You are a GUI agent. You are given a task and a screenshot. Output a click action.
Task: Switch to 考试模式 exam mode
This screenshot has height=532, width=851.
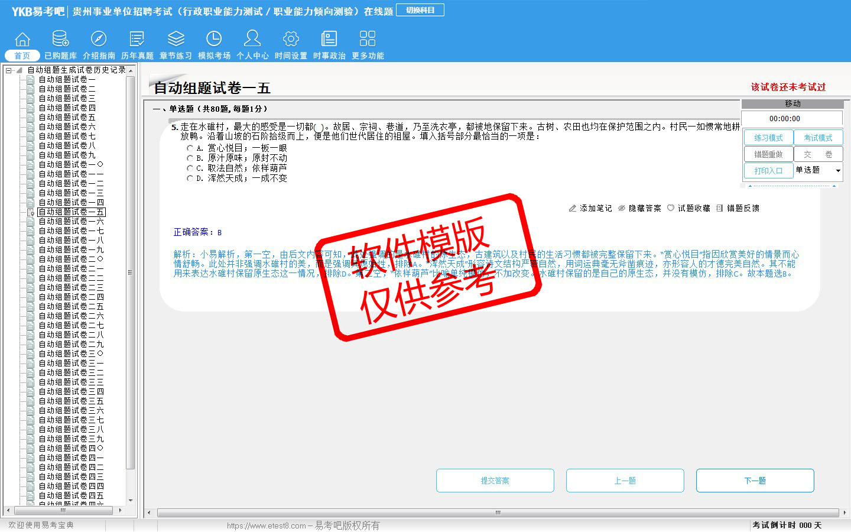[818, 138]
